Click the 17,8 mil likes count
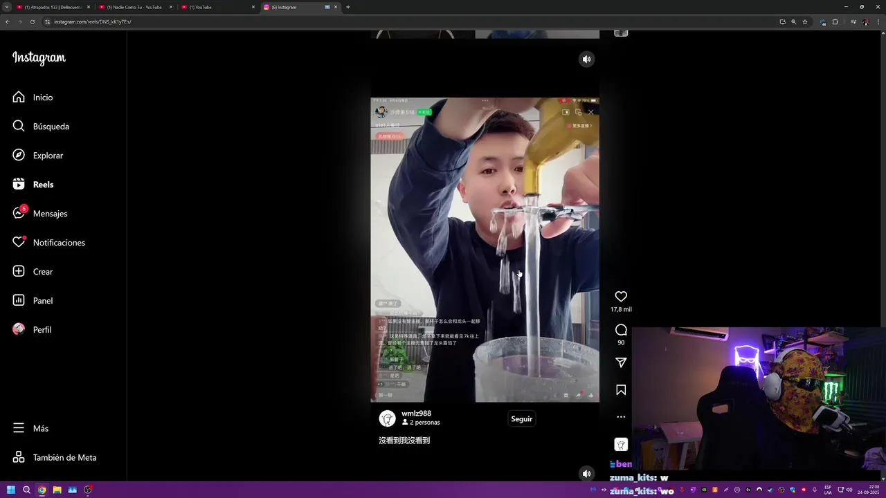This screenshot has width=886, height=498. [621, 310]
